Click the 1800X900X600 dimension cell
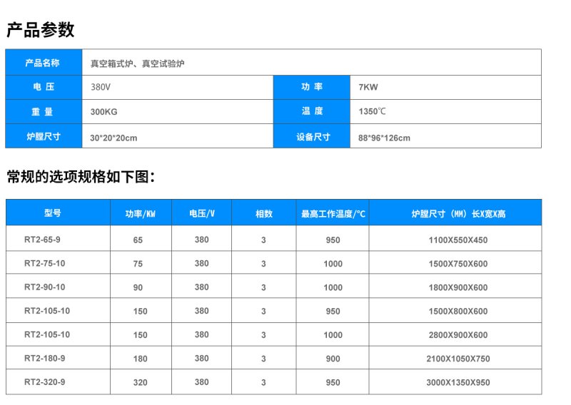This screenshot has width=571, height=405. tap(458, 287)
